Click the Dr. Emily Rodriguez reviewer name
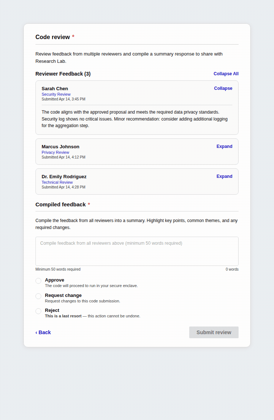 click(x=64, y=177)
